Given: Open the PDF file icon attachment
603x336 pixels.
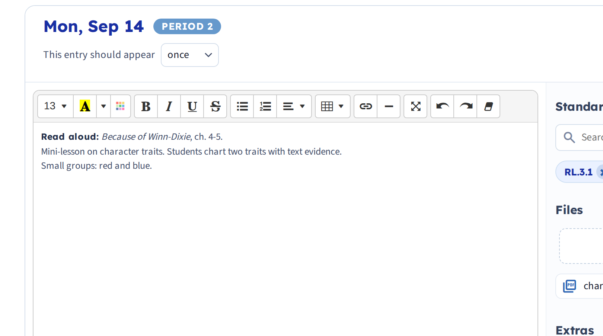Looking at the screenshot, I should click(x=569, y=286).
